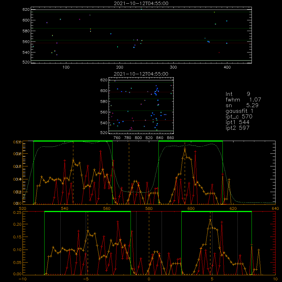
Task: Click x-axis label 200 on top plot
Action: [x=120, y=67]
